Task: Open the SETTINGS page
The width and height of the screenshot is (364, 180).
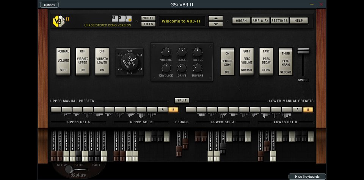Action: click(x=279, y=21)
